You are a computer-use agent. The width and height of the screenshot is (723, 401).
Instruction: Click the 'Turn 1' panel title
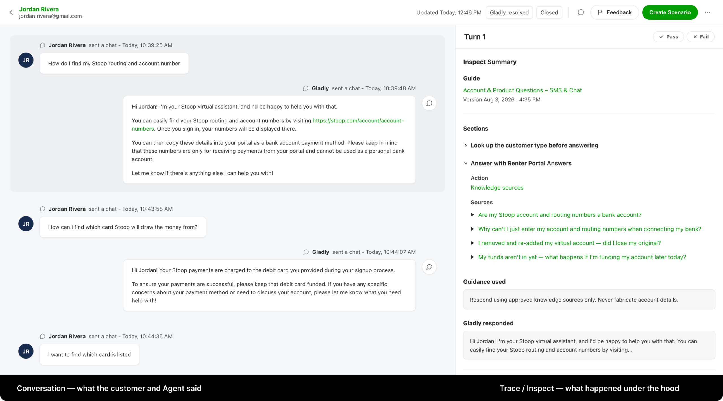tap(475, 37)
